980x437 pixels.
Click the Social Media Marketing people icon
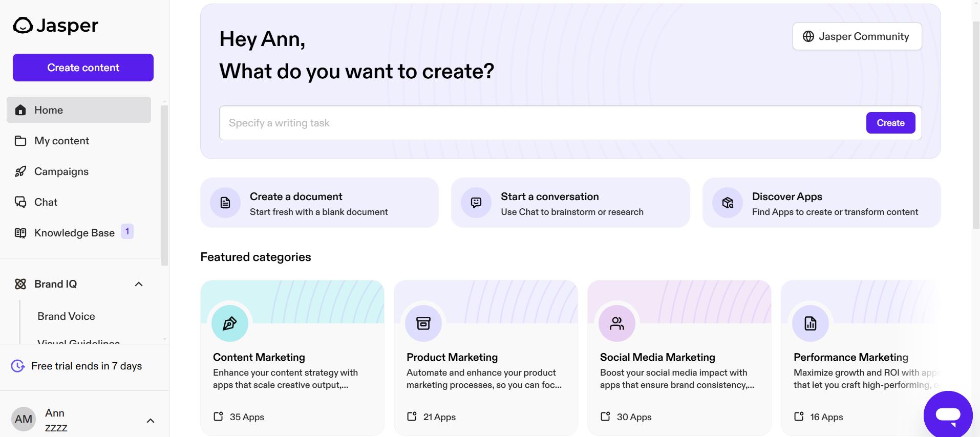pos(617,323)
